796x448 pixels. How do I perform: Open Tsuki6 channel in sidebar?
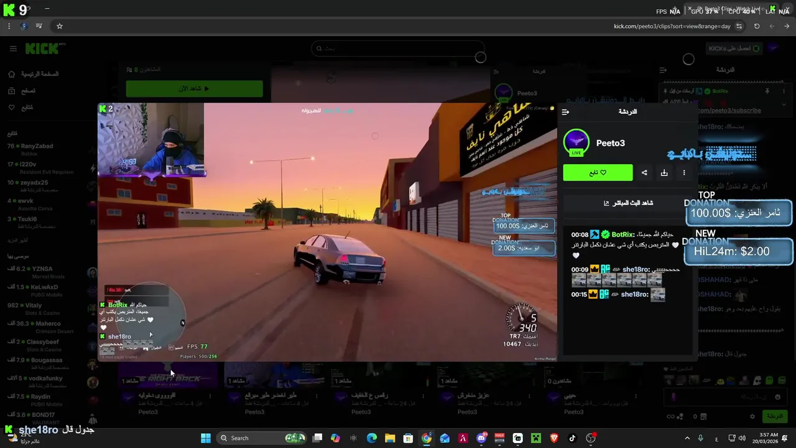coord(39,222)
